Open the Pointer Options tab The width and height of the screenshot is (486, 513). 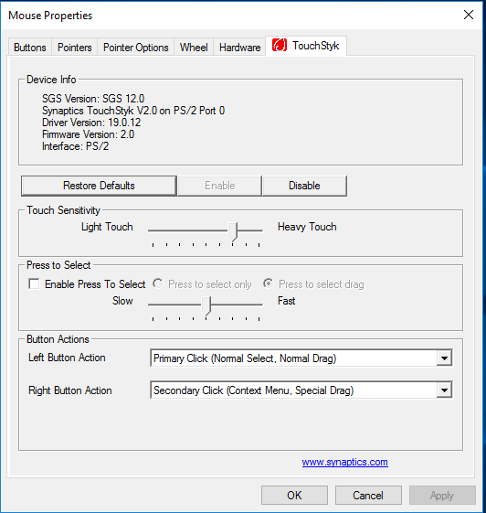(x=135, y=48)
